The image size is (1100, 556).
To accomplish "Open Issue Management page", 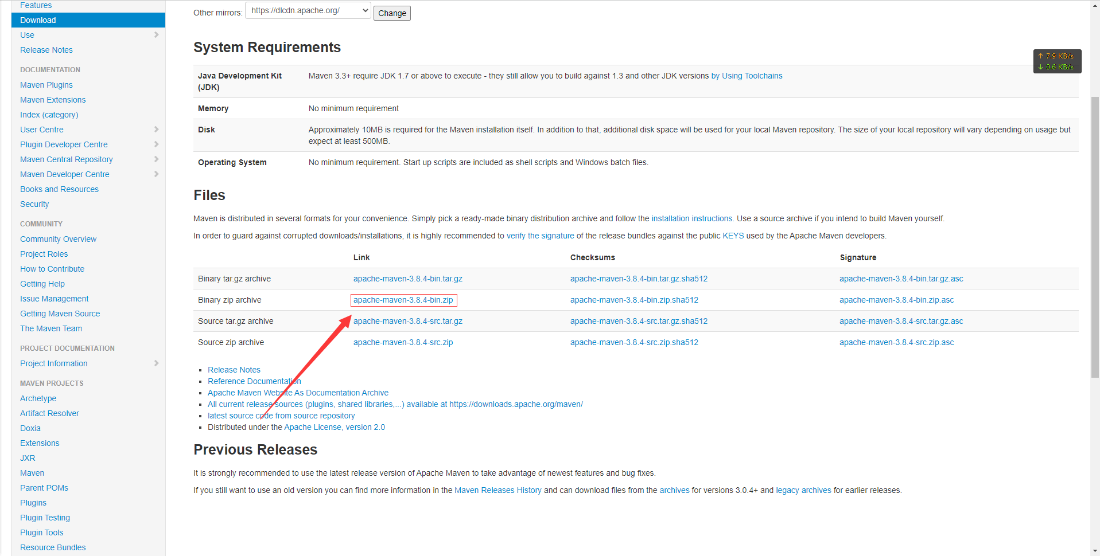I will (55, 299).
